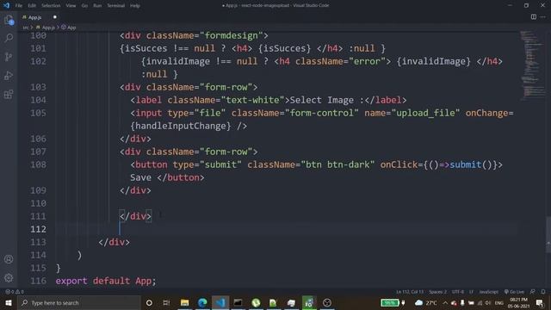Click the feedback icon in status bar
Viewport: 551px width, 310px height.
click(x=533, y=292)
